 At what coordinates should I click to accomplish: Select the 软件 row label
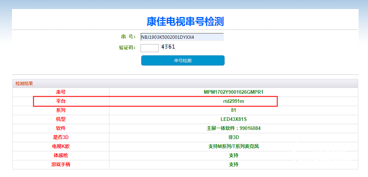[x=61, y=128]
